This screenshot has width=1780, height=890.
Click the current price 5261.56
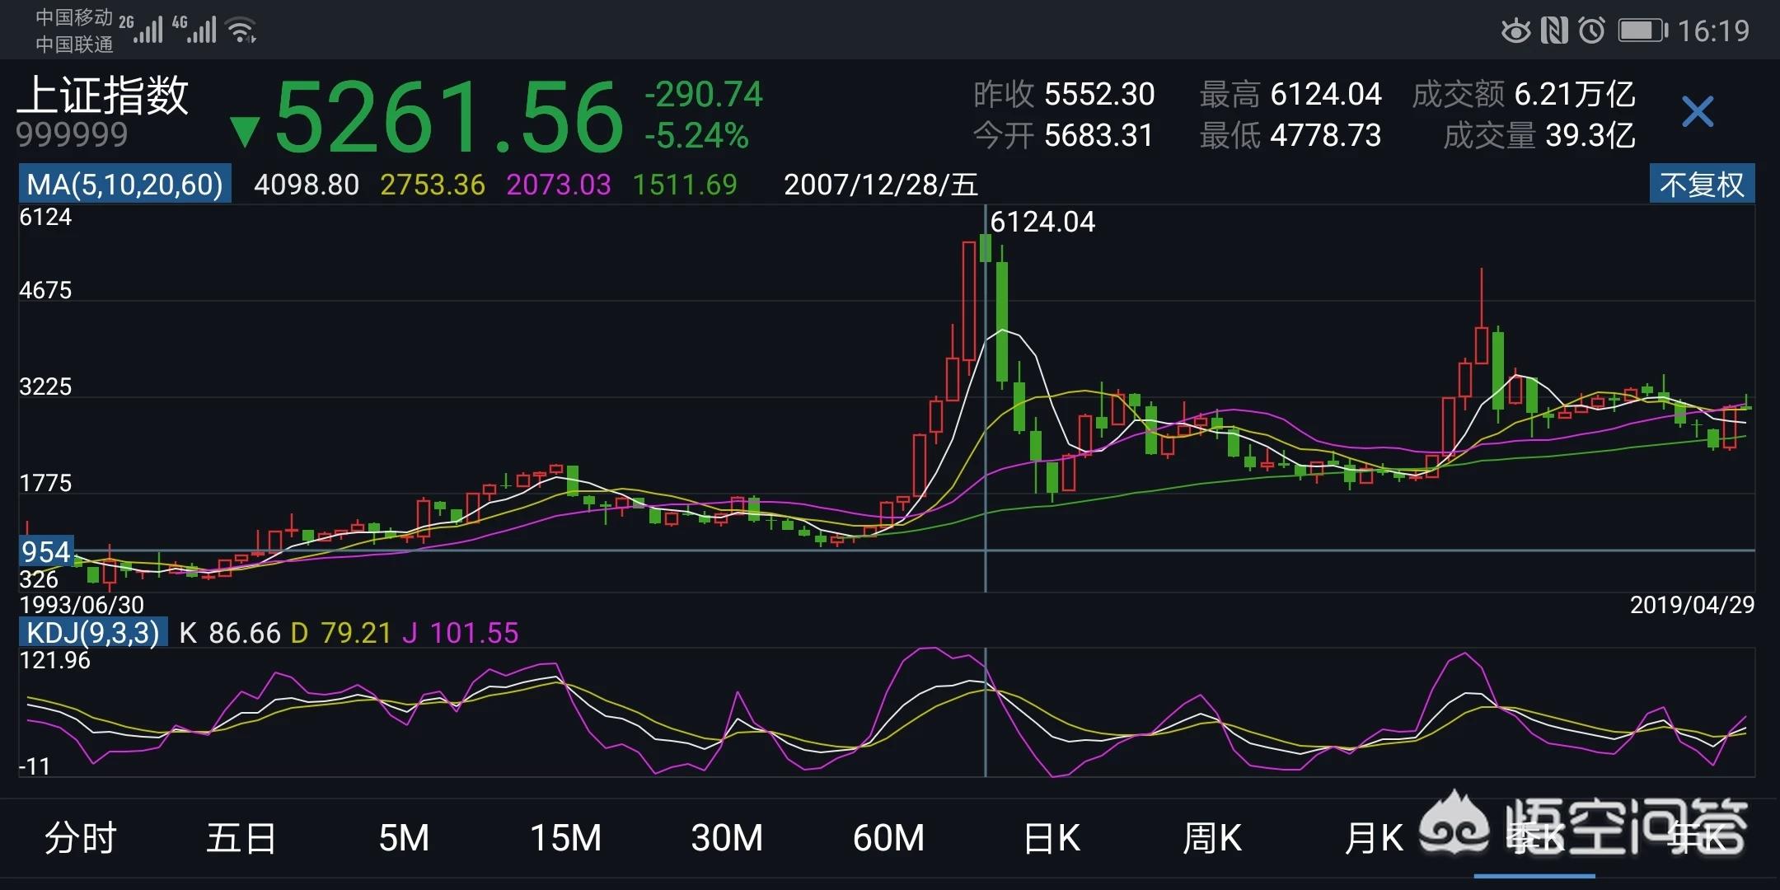tap(448, 118)
